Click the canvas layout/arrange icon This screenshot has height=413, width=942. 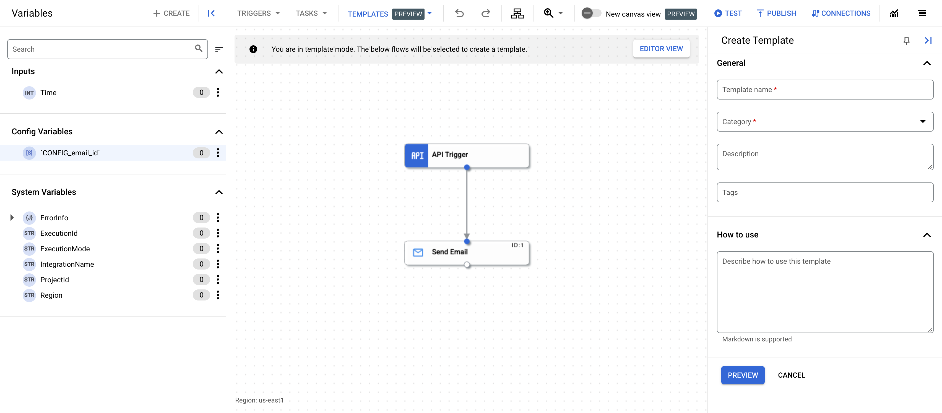[517, 13]
